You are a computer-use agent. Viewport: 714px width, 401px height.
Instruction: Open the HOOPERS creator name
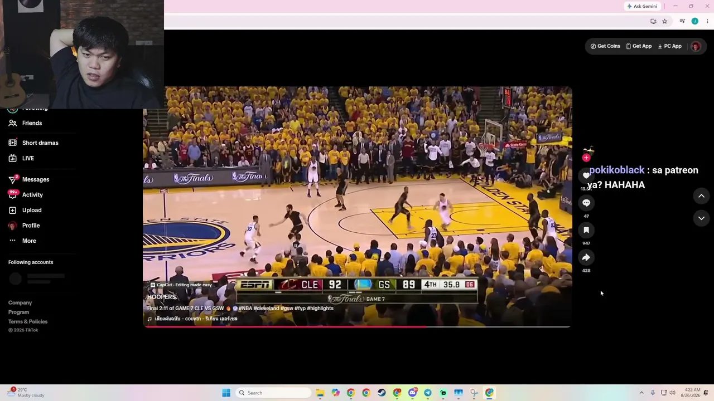161,297
